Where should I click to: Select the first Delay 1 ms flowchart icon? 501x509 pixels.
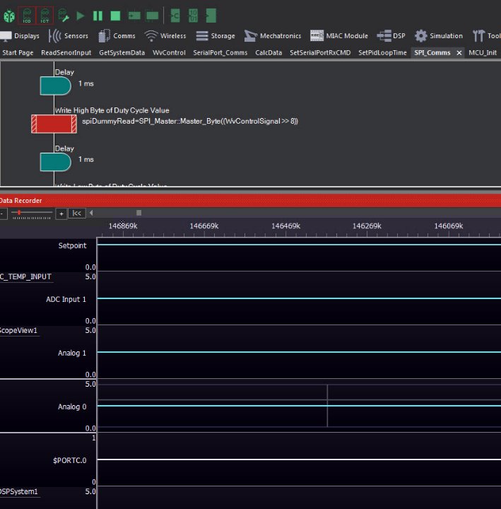(x=56, y=86)
